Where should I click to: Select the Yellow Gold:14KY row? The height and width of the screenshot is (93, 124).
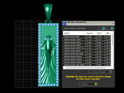click(x=87, y=42)
